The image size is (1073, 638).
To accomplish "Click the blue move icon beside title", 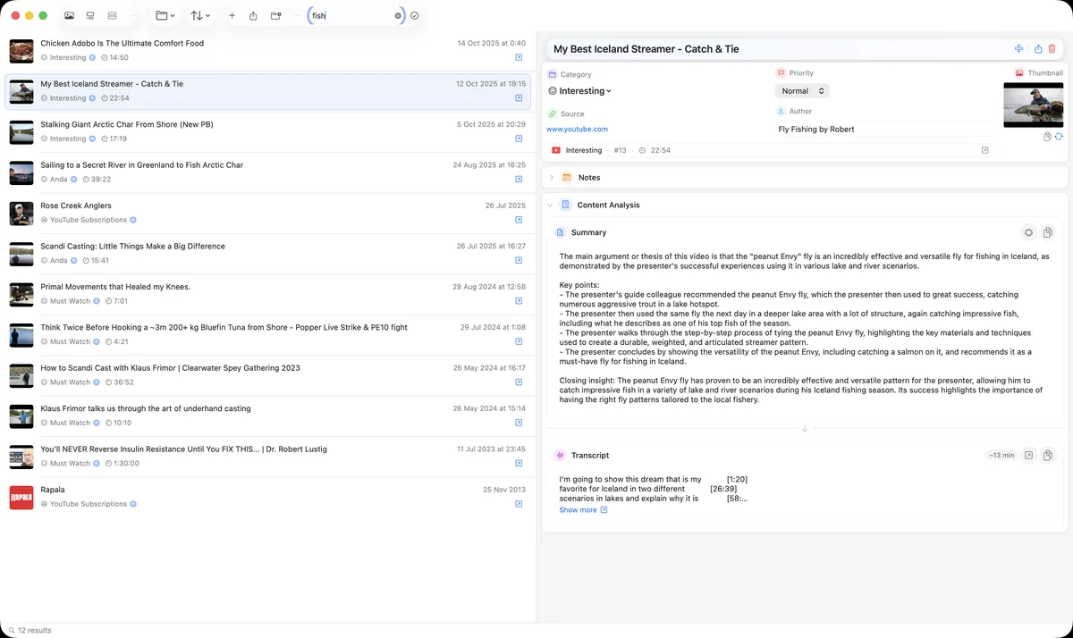I will pos(1018,49).
